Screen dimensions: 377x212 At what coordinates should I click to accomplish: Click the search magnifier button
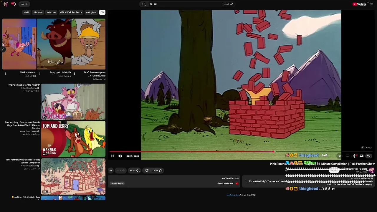click(144, 4)
